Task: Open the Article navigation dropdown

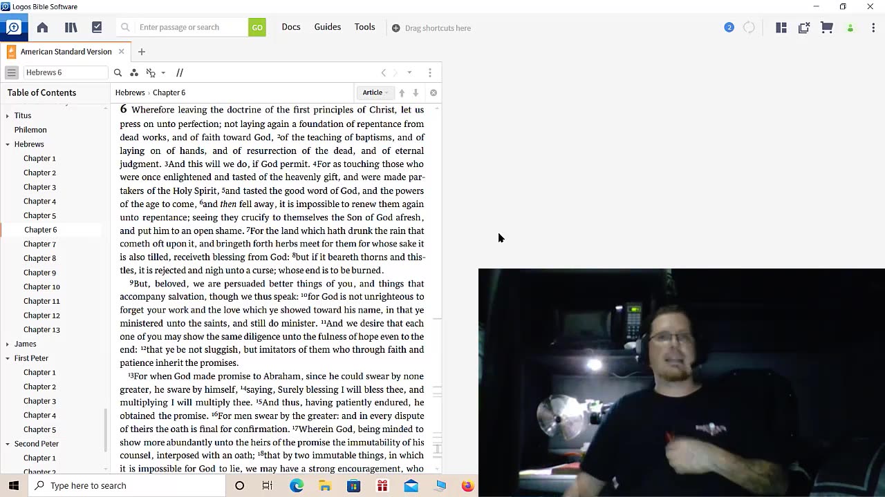Action: (x=375, y=92)
